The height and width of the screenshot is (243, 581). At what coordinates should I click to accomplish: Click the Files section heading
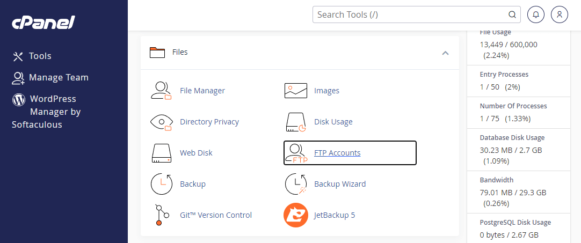coord(180,52)
